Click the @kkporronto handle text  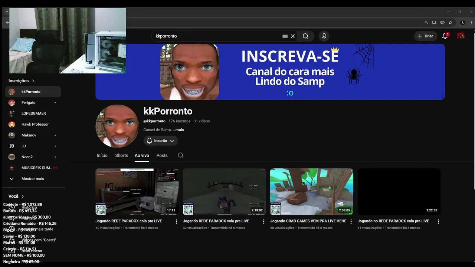[x=154, y=121]
